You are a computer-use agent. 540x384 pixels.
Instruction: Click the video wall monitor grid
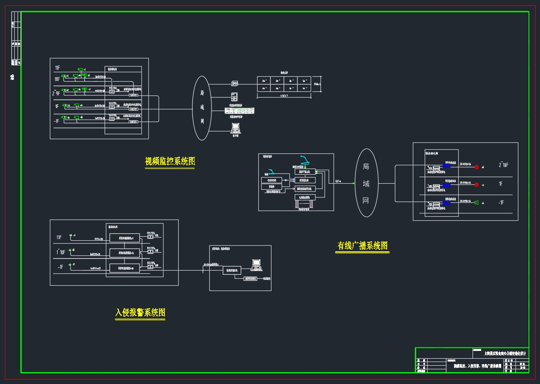284,84
